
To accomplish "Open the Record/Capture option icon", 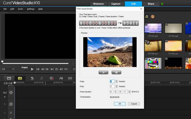I will [52, 78].
